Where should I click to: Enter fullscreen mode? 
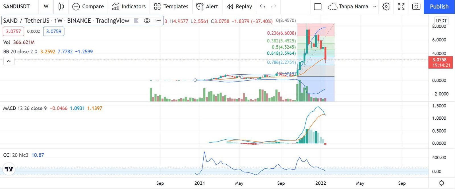401,6
